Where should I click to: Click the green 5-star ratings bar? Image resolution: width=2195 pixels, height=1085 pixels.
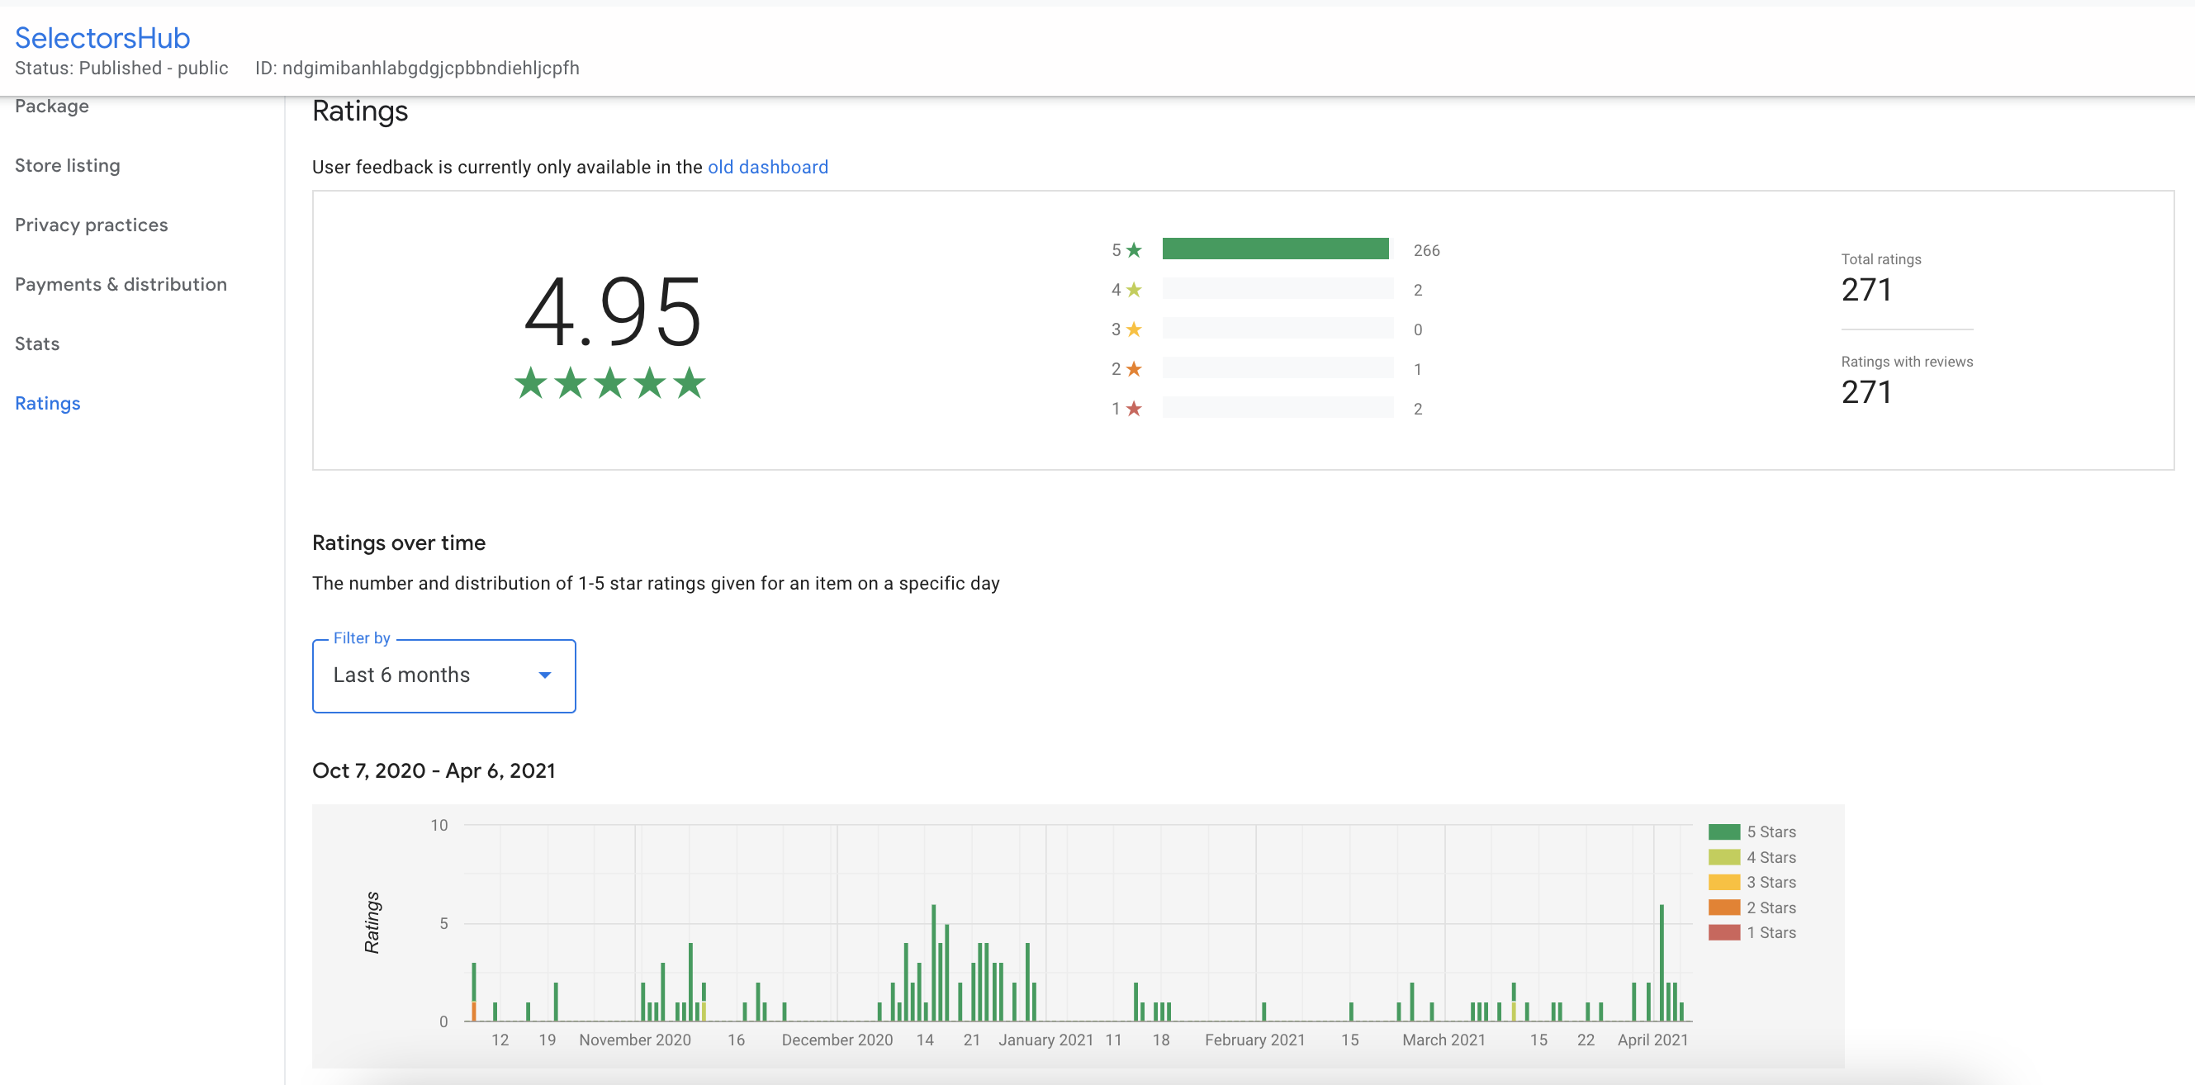pos(1275,249)
